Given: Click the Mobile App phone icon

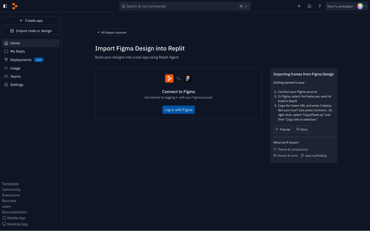Looking at the screenshot, I should [4, 218].
